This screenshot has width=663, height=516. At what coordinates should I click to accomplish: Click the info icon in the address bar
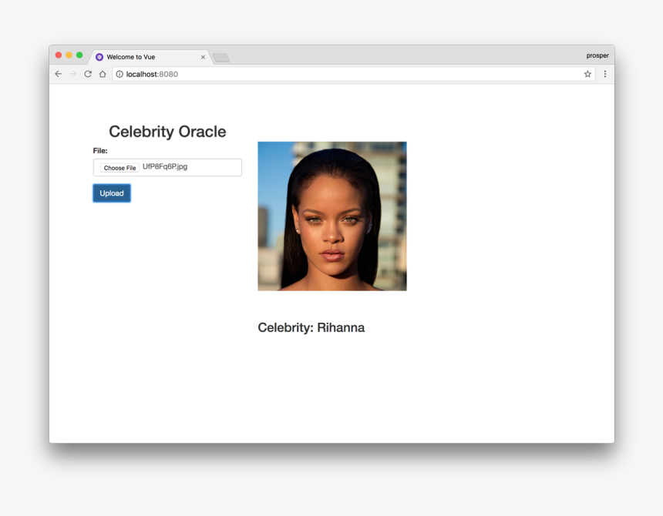119,74
